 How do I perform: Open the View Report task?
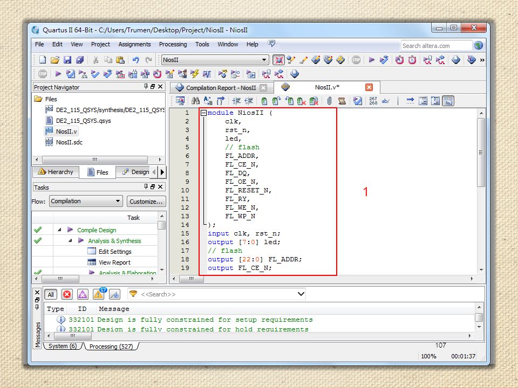[x=114, y=262]
